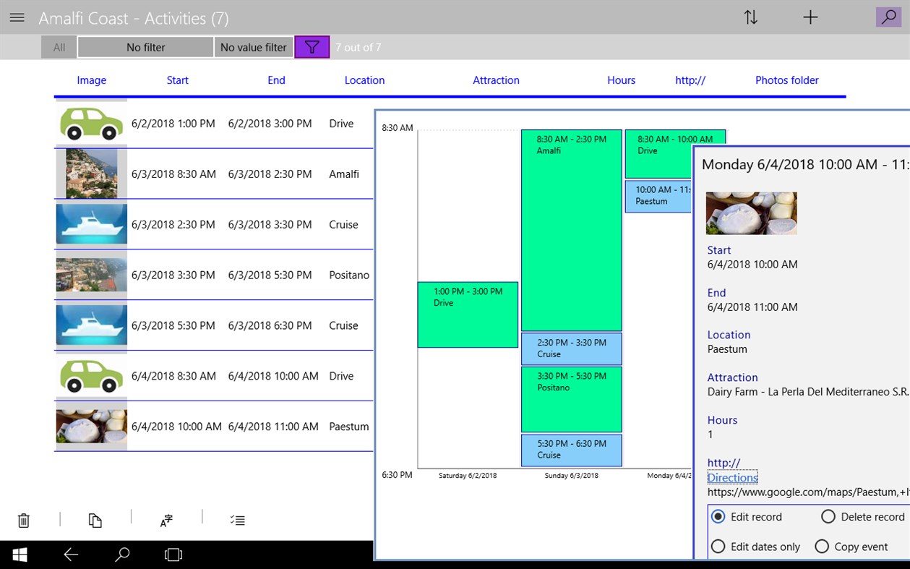Copy a record using the duplicate icon
Screen dimensions: 910x569
(x=95, y=520)
